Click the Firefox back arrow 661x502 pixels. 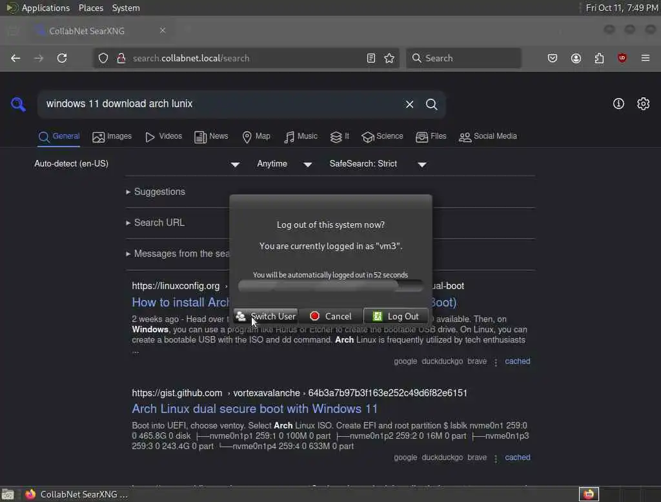(x=15, y=58)
